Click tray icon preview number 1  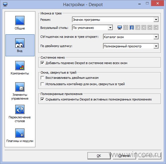125,27
